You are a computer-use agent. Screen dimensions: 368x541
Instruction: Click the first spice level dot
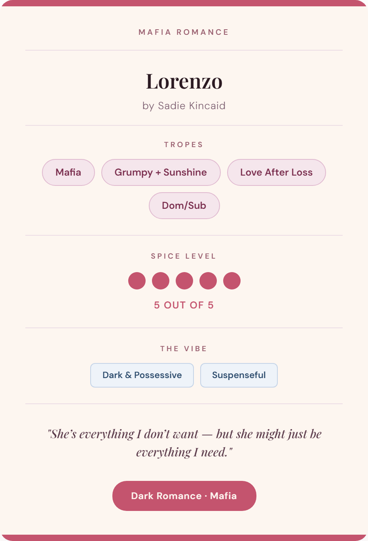pyautogui.click(x=137, y=281)
